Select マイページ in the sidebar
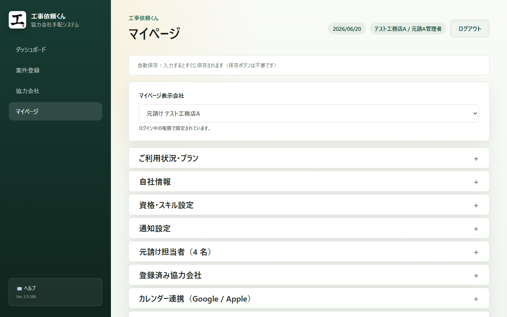Screen dimensions: 507x317 click(x=55, y=111)
